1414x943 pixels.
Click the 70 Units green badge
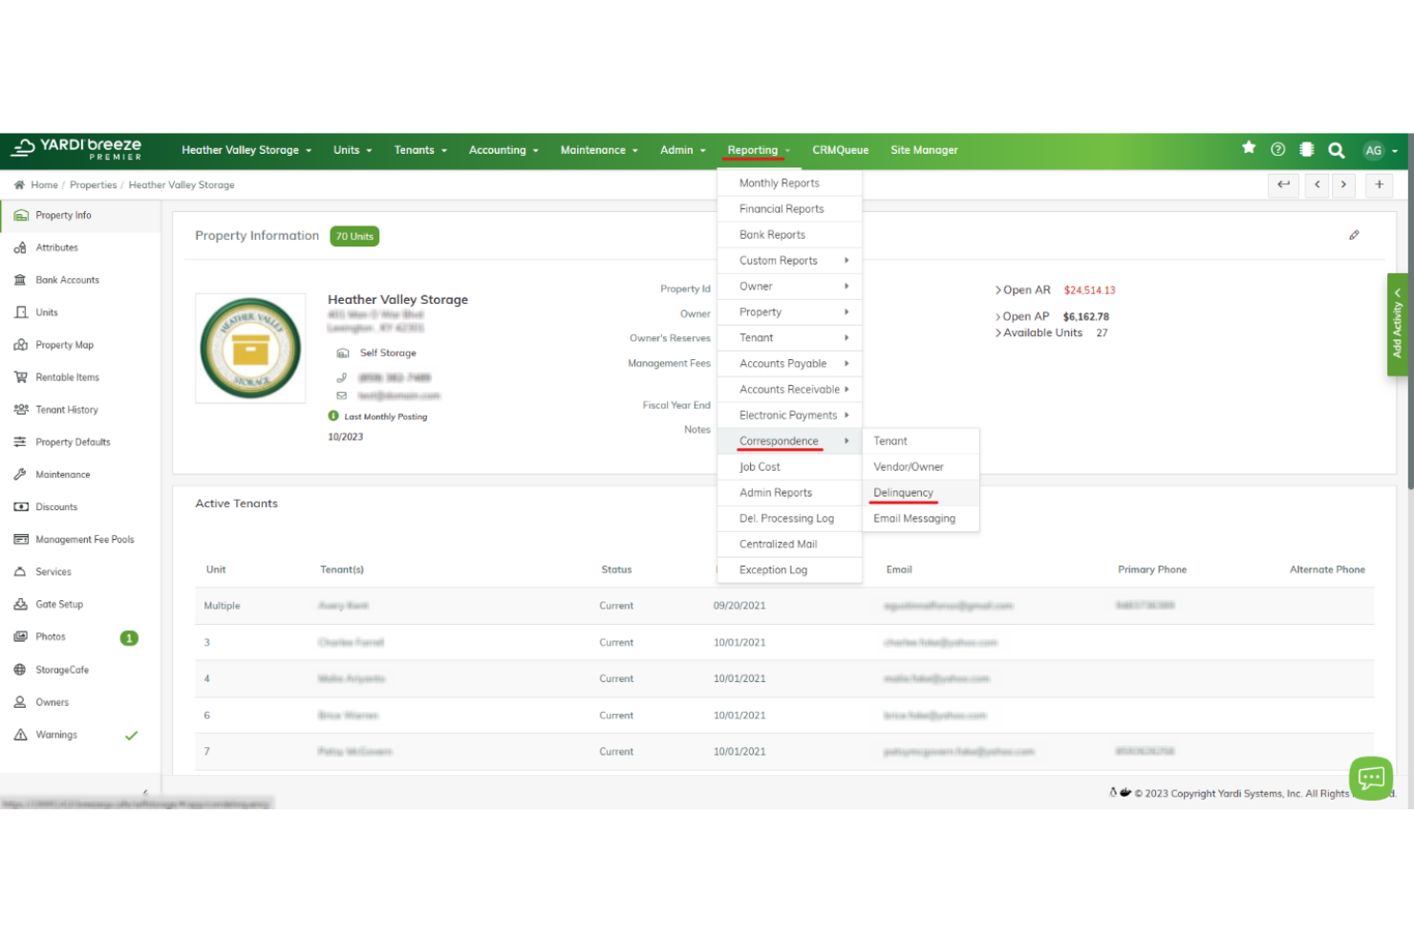(354, 236)
